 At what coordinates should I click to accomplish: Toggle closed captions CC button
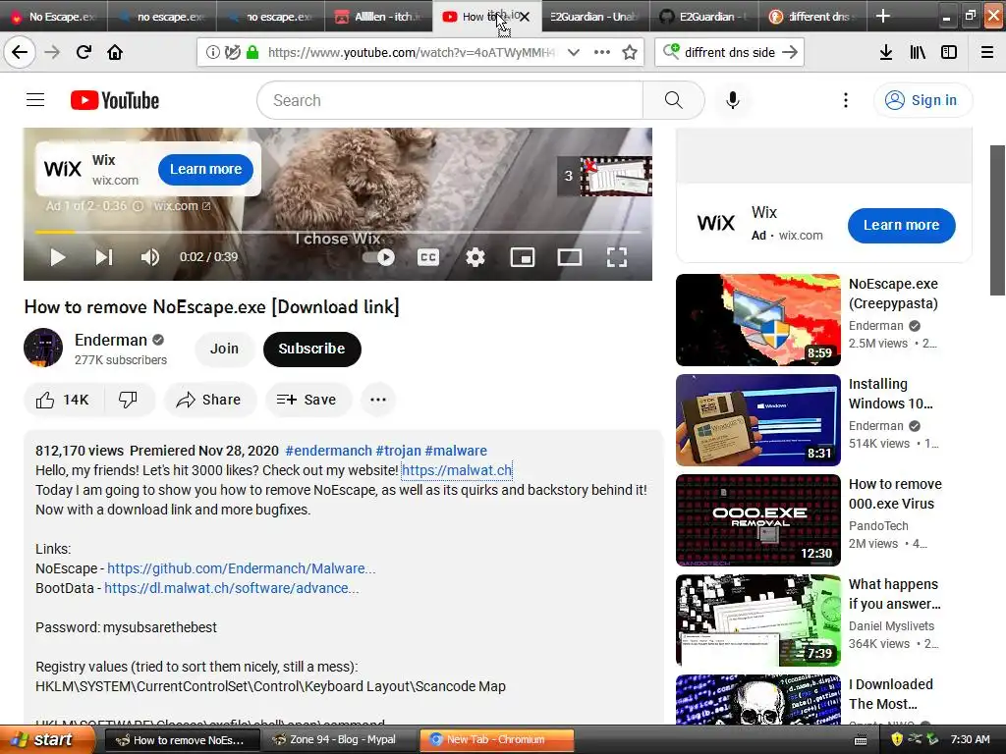[428, 258]
